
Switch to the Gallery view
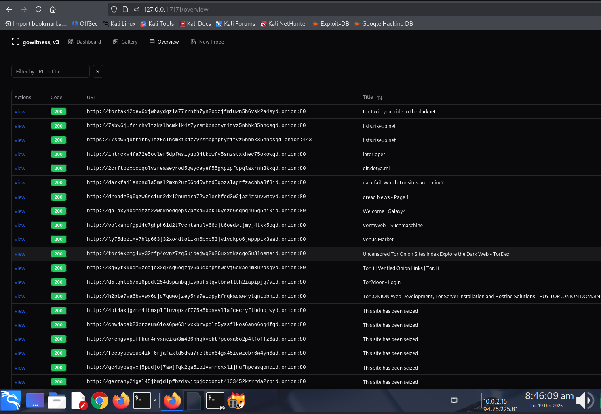[125, 42]
